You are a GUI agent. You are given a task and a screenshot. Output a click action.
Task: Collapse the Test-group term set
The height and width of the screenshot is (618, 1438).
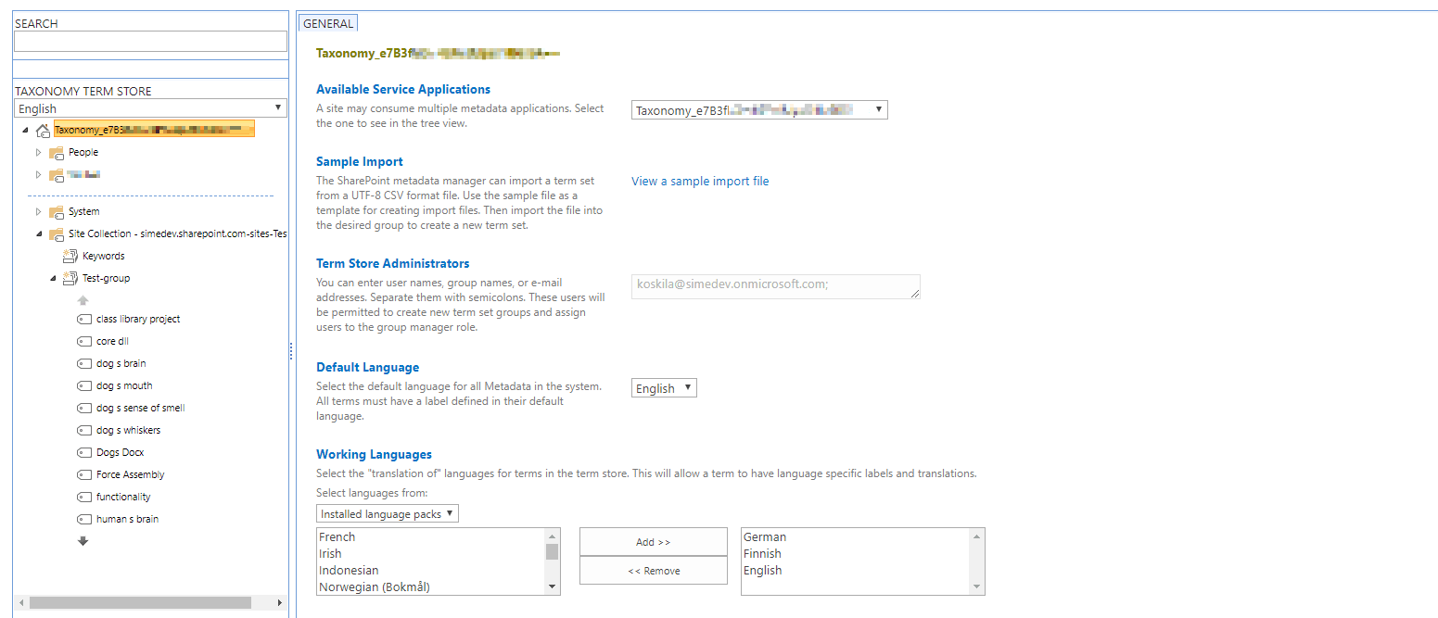coord(53,278)
